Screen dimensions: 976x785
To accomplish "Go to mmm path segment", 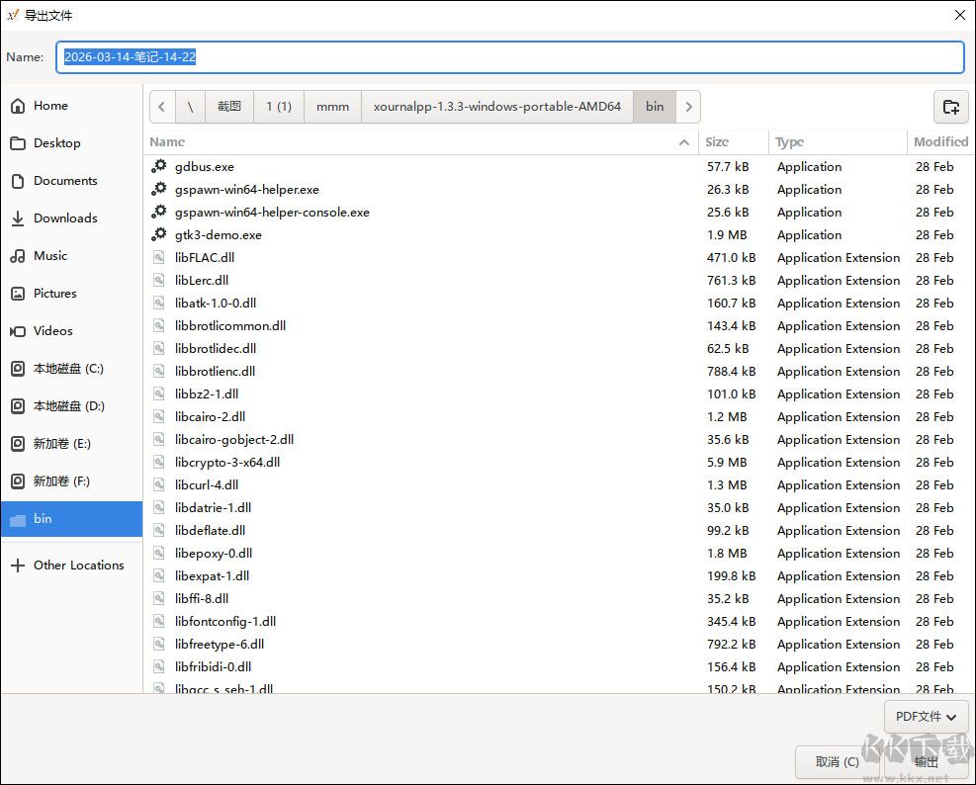I will click(332, 107).
